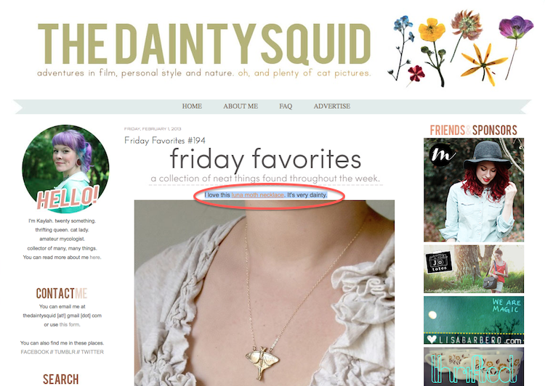The width and height of the screenshot is (545, 386).
Task: Open the luna moth necklace link
Action: [257, 195]
